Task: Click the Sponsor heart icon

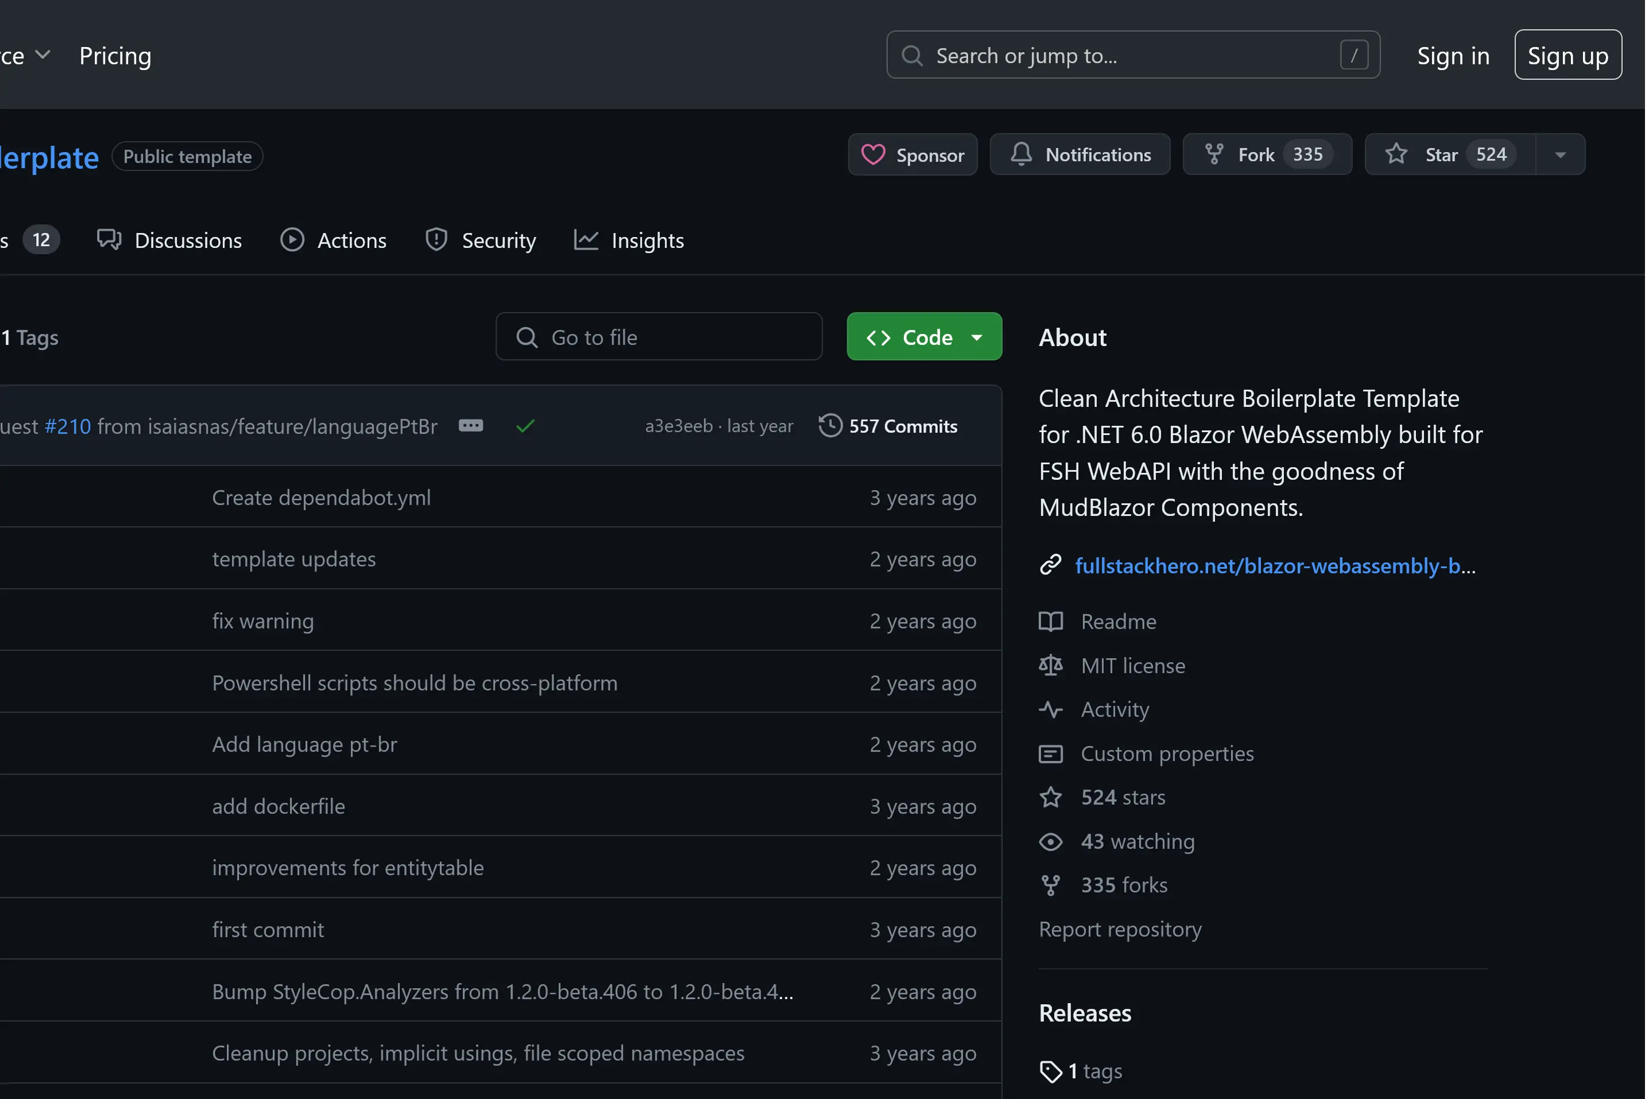Action: point(872,155)
